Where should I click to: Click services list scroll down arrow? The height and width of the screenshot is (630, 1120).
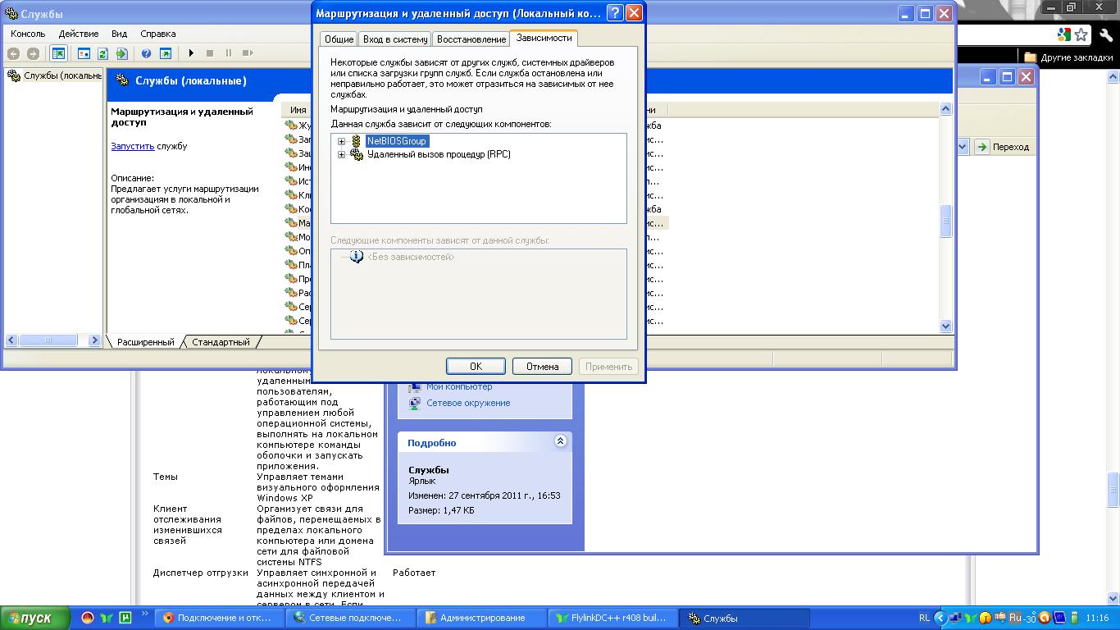(x=945, y=326)
